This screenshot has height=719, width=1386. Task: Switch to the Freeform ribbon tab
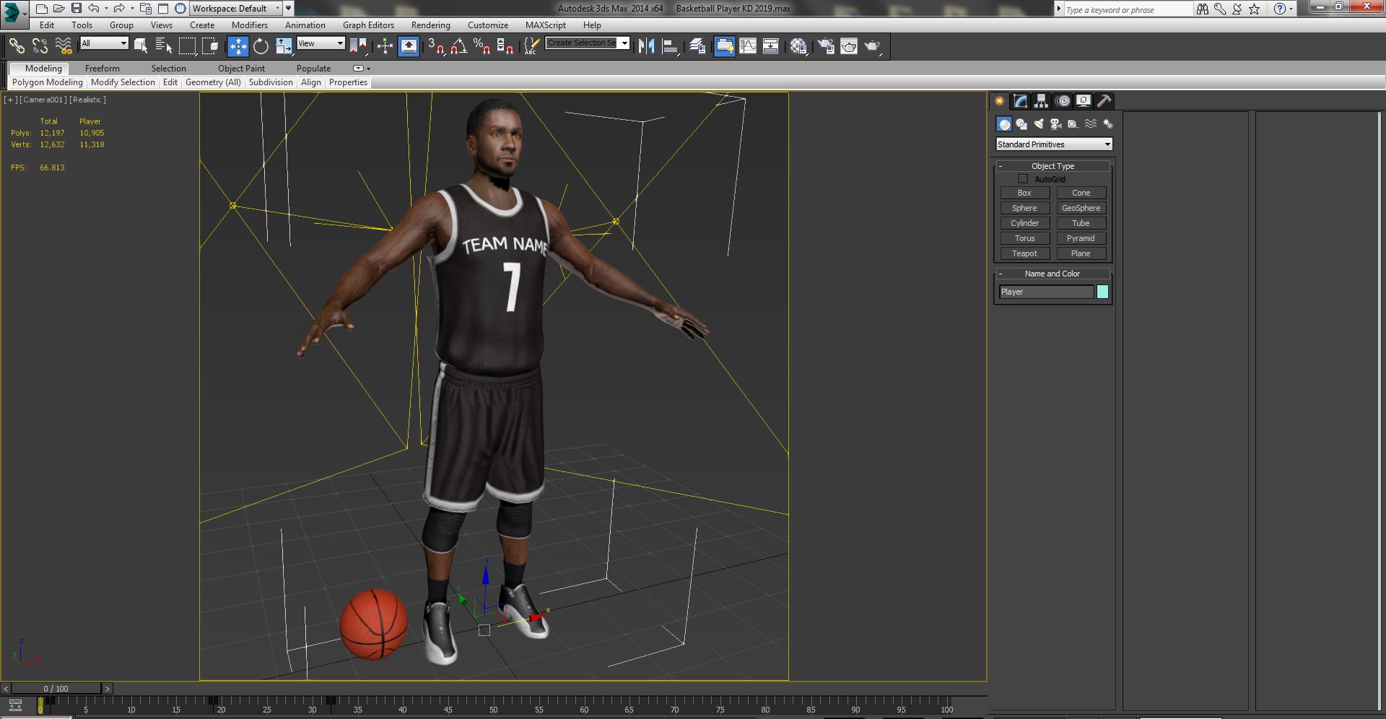pyautogui.click(x=102, y=69)
